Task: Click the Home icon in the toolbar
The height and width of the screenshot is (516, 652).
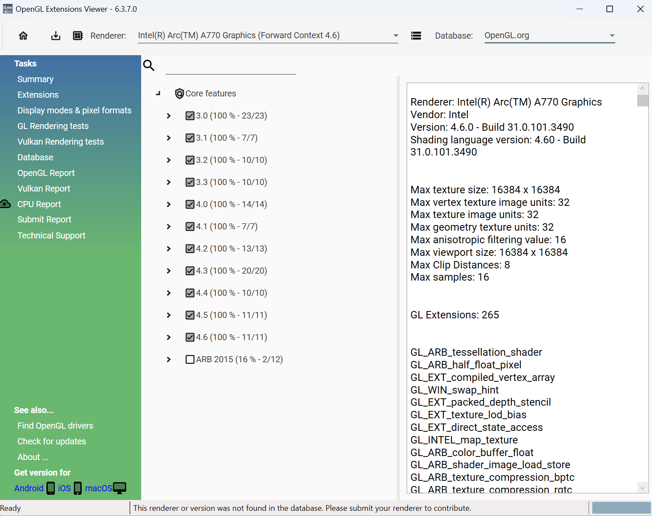Action: click(23, 36)
